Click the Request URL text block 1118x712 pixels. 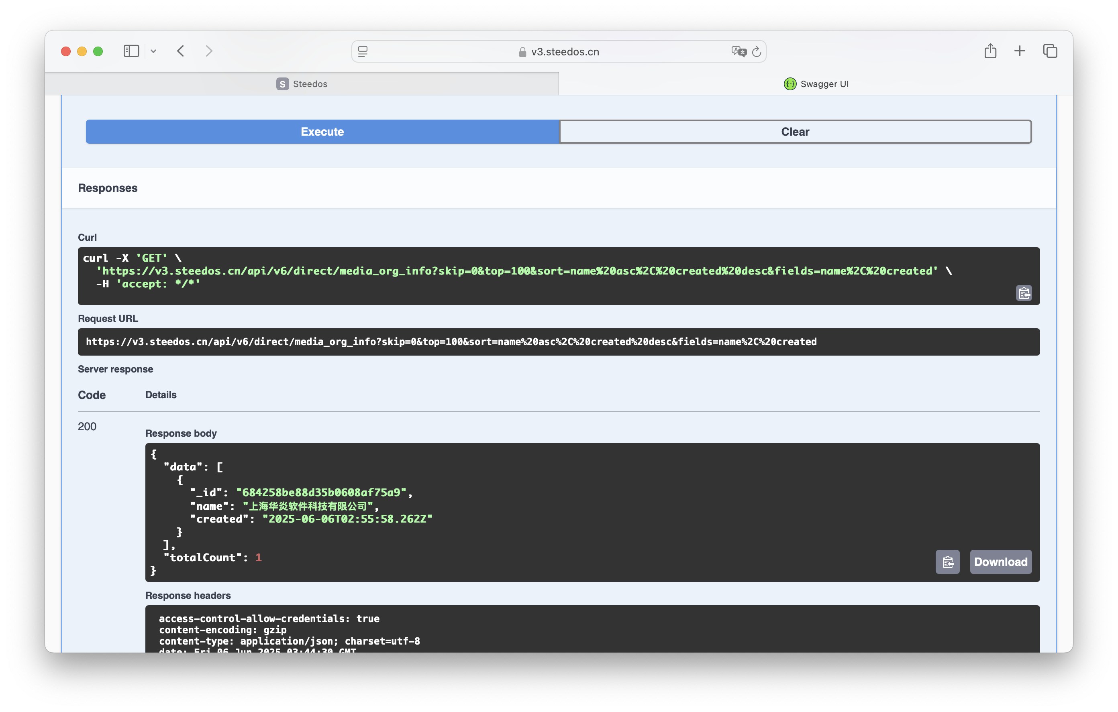[x=559, y=342]
